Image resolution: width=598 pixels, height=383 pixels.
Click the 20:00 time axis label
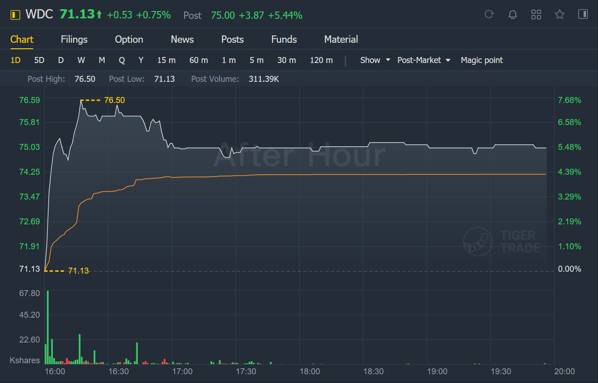564,372
